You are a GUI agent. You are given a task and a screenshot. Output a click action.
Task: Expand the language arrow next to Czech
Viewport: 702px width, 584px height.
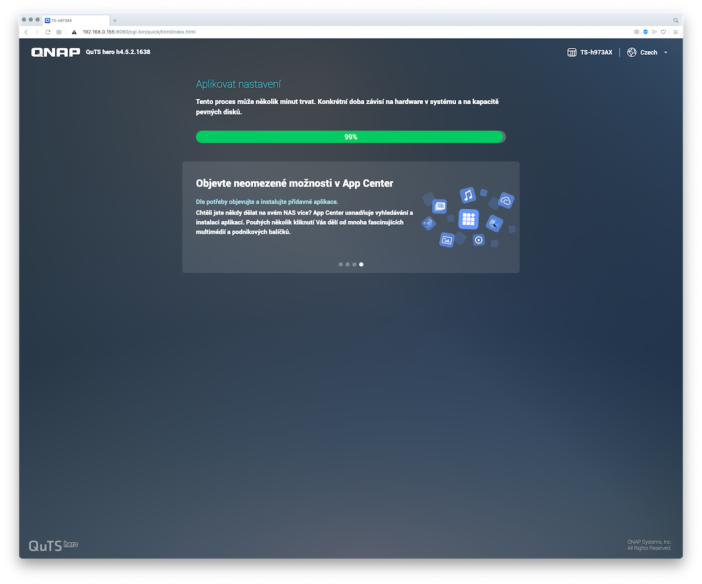pos(666,52)
